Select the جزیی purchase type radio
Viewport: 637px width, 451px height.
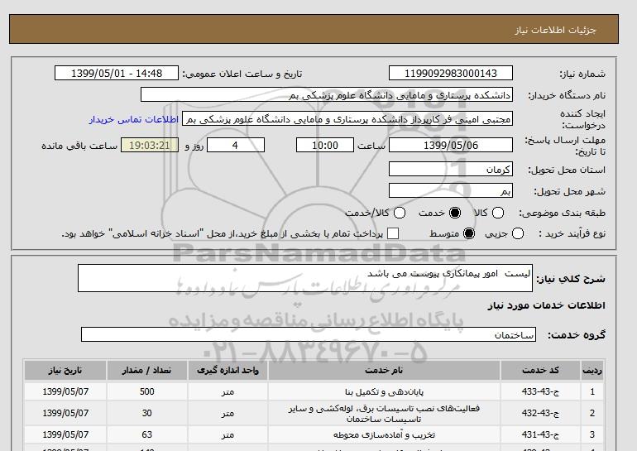pos(518,233)
